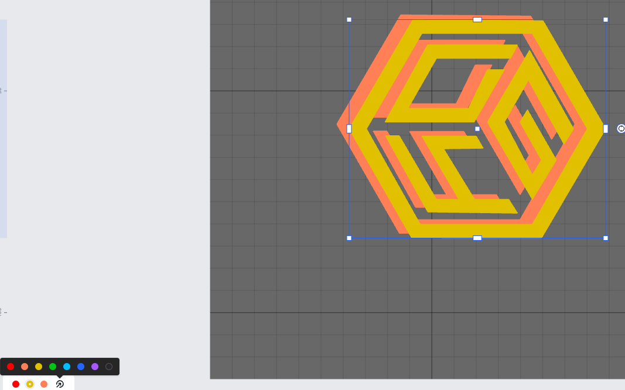625x390 pixels.
Task: Click the top-middle resize handle of selection
Action: click(x=477, y=20)
